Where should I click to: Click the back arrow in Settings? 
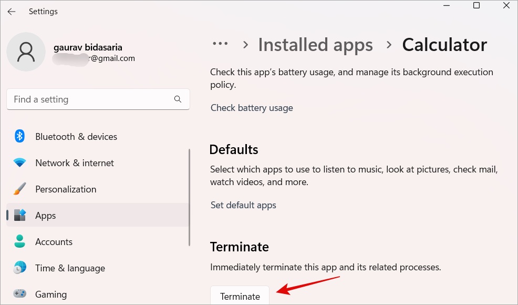pos(12,12)
